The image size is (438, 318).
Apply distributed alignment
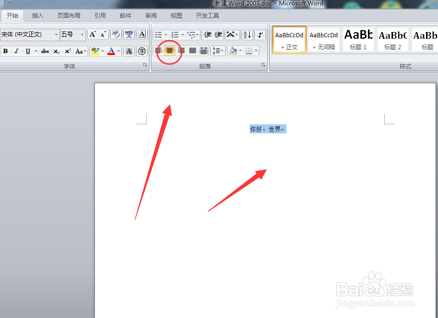pos(204,51)
